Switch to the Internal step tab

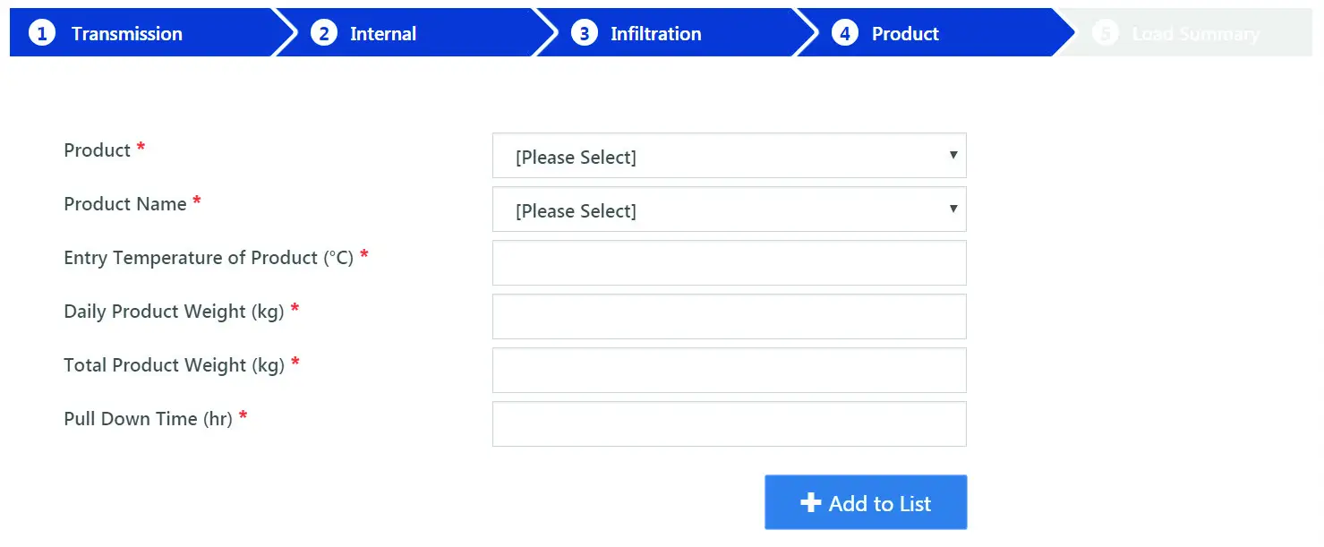pyautogui.click(x=383, y=34)
